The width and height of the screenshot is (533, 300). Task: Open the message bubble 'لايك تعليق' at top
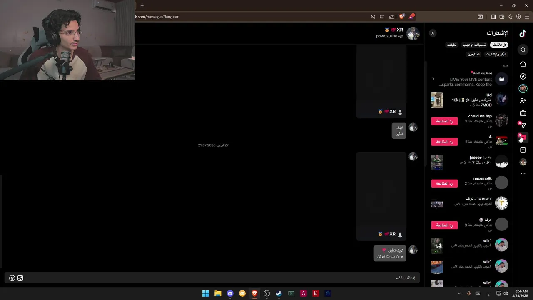coord(399,130)
